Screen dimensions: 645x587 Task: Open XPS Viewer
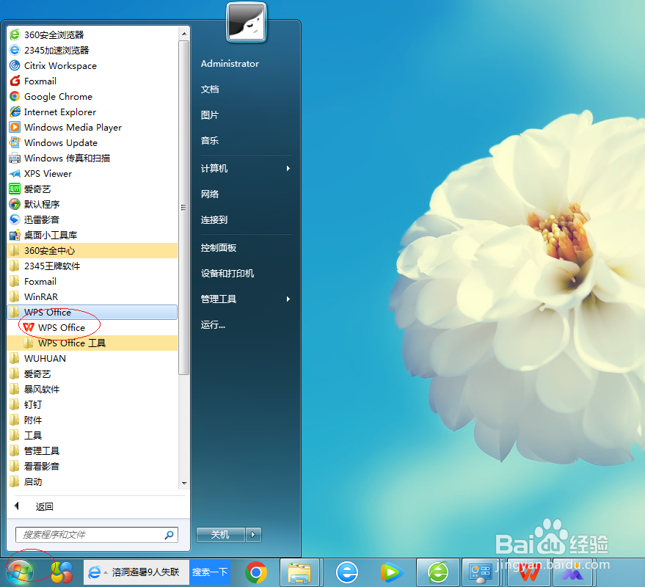(92, 174)
